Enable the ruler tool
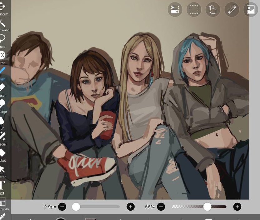The width and height of the screenshot is (260, 220). point(231,9)
